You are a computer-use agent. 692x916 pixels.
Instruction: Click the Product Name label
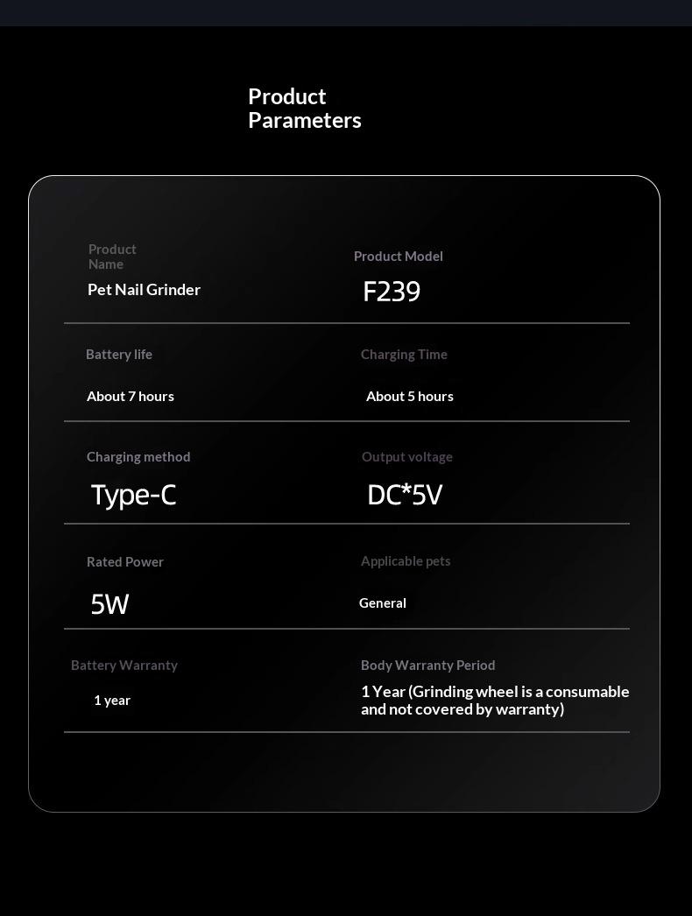[112, 257]
